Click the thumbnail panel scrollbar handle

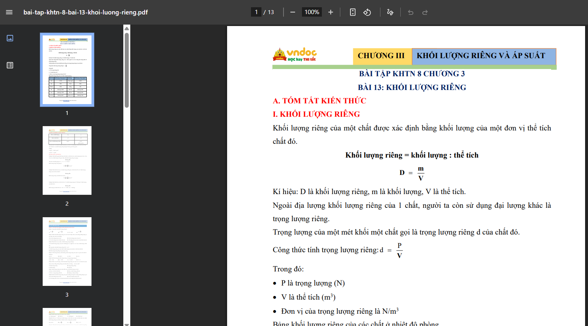[x=127, y=70]
